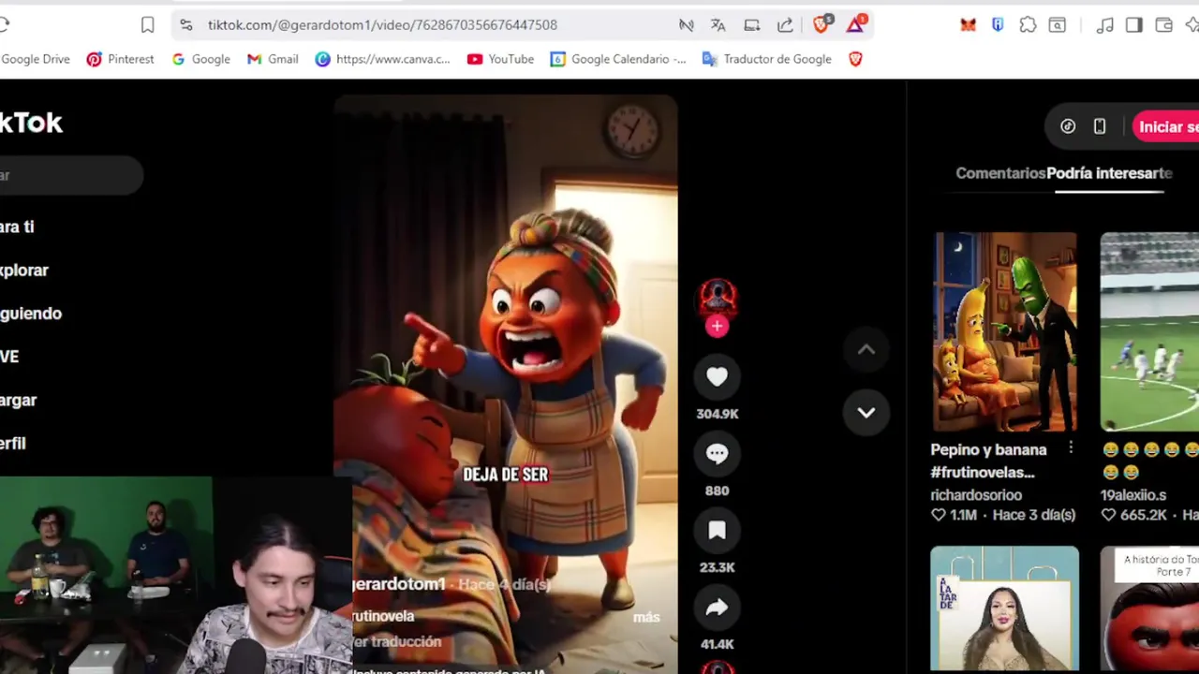Viewport: 1199px width, 674px height.
Task: Open the soccer field video thumbnail
Action: point(1149,332)
